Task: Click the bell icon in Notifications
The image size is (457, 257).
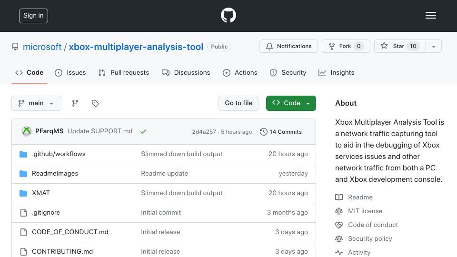Action: (269, 46)
